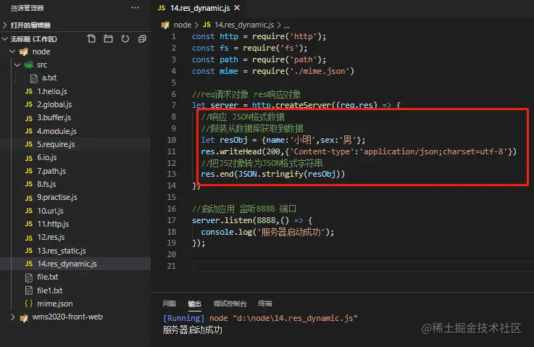Click 14.res_dynamic.js in the breadcrumb
This screenshot has width=534, height=347.
pos(244,25)
